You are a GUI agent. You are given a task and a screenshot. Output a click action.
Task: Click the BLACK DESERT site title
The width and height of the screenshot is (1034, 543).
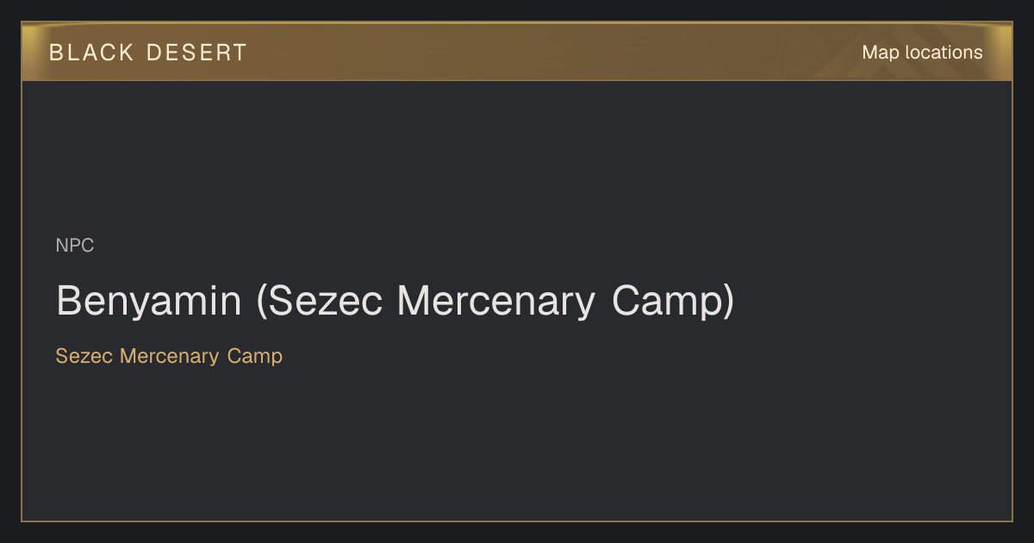[x=148, y=53]
